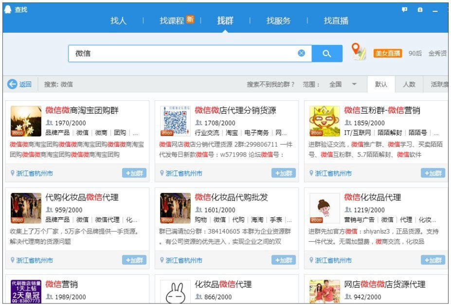Open group title 微信化妆品代理

click(x=373, y=197)
